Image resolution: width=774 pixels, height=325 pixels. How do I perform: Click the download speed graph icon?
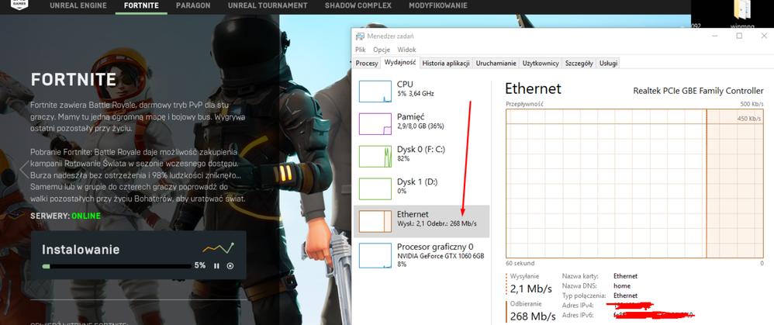click(x=218, y=248)
